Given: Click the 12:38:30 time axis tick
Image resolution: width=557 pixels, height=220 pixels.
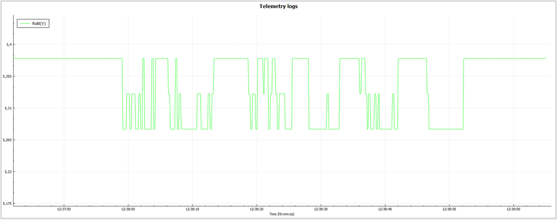Looking at the screenshot, I should tap(320, 209).
